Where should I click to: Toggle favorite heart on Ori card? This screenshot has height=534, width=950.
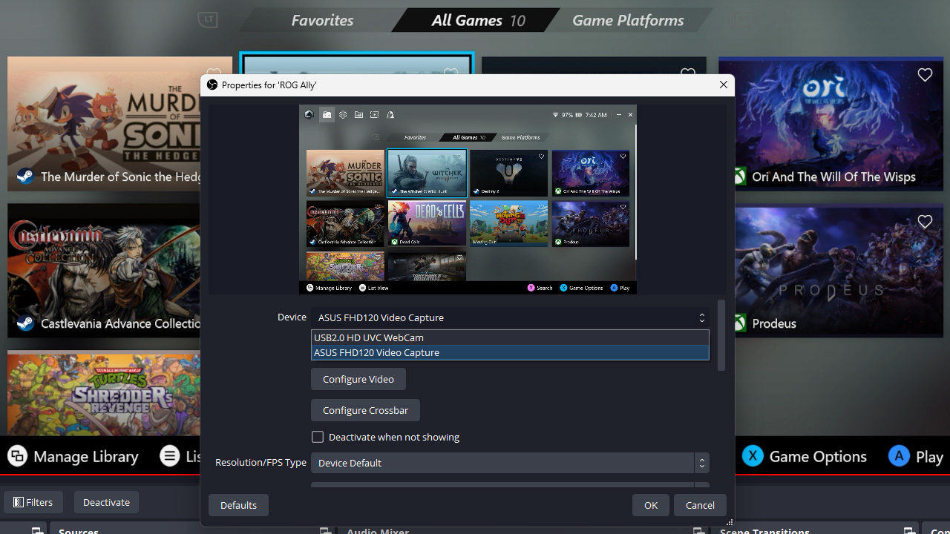click(x=925, y=75)
